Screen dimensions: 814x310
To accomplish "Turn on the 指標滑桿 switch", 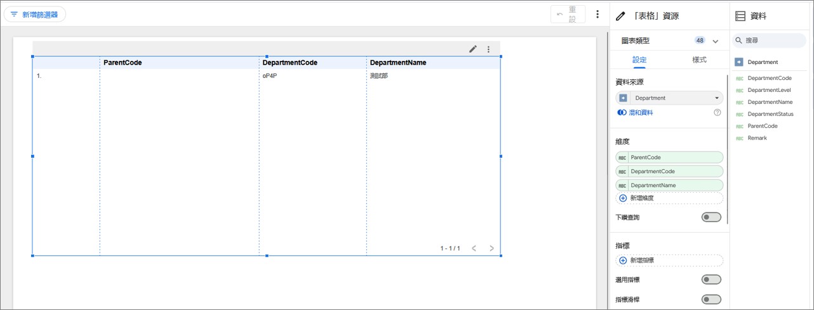I will tap(711, 299).
